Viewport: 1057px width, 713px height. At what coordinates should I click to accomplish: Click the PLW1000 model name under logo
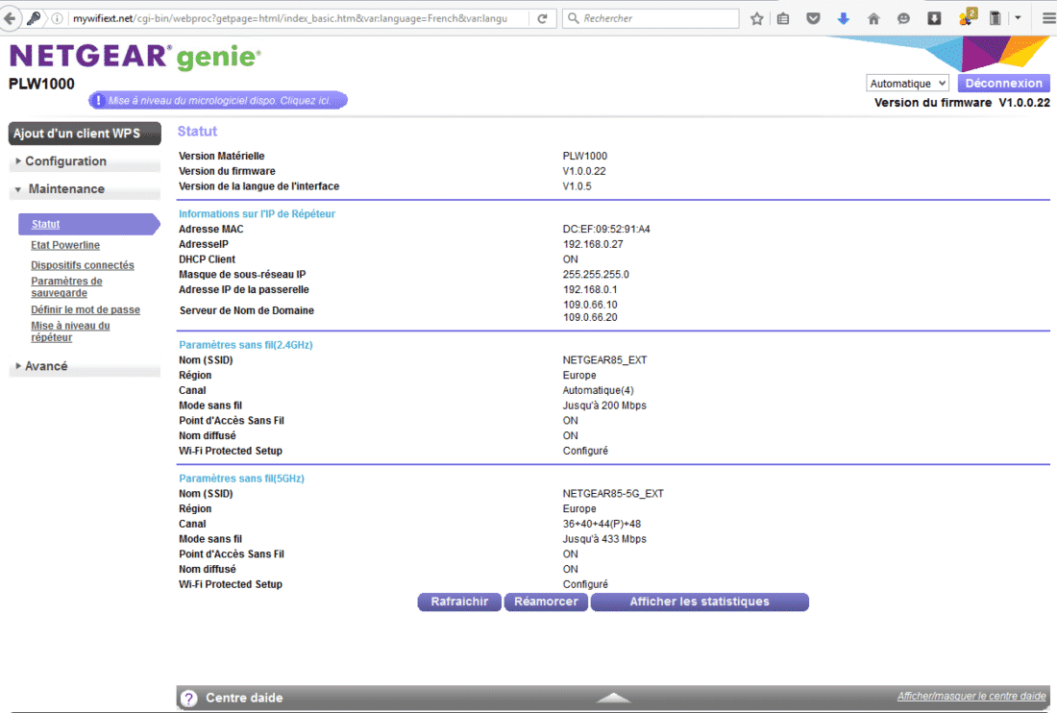point(41,84)
